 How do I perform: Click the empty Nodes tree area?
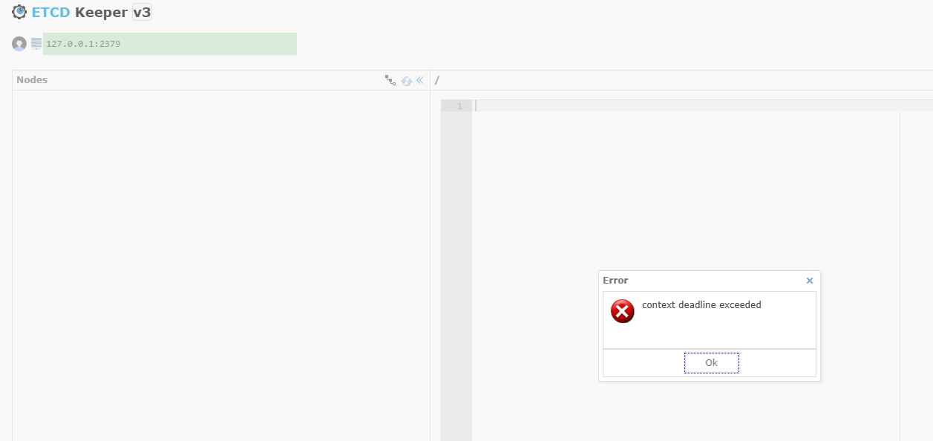[220, 260]
